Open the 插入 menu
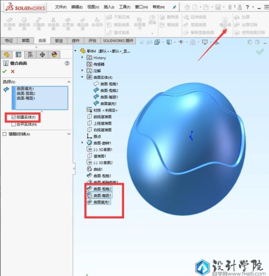 point(108,7)
